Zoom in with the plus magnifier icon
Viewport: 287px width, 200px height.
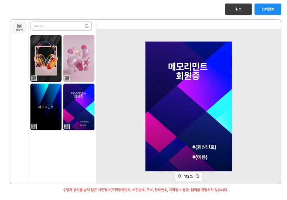197,176
